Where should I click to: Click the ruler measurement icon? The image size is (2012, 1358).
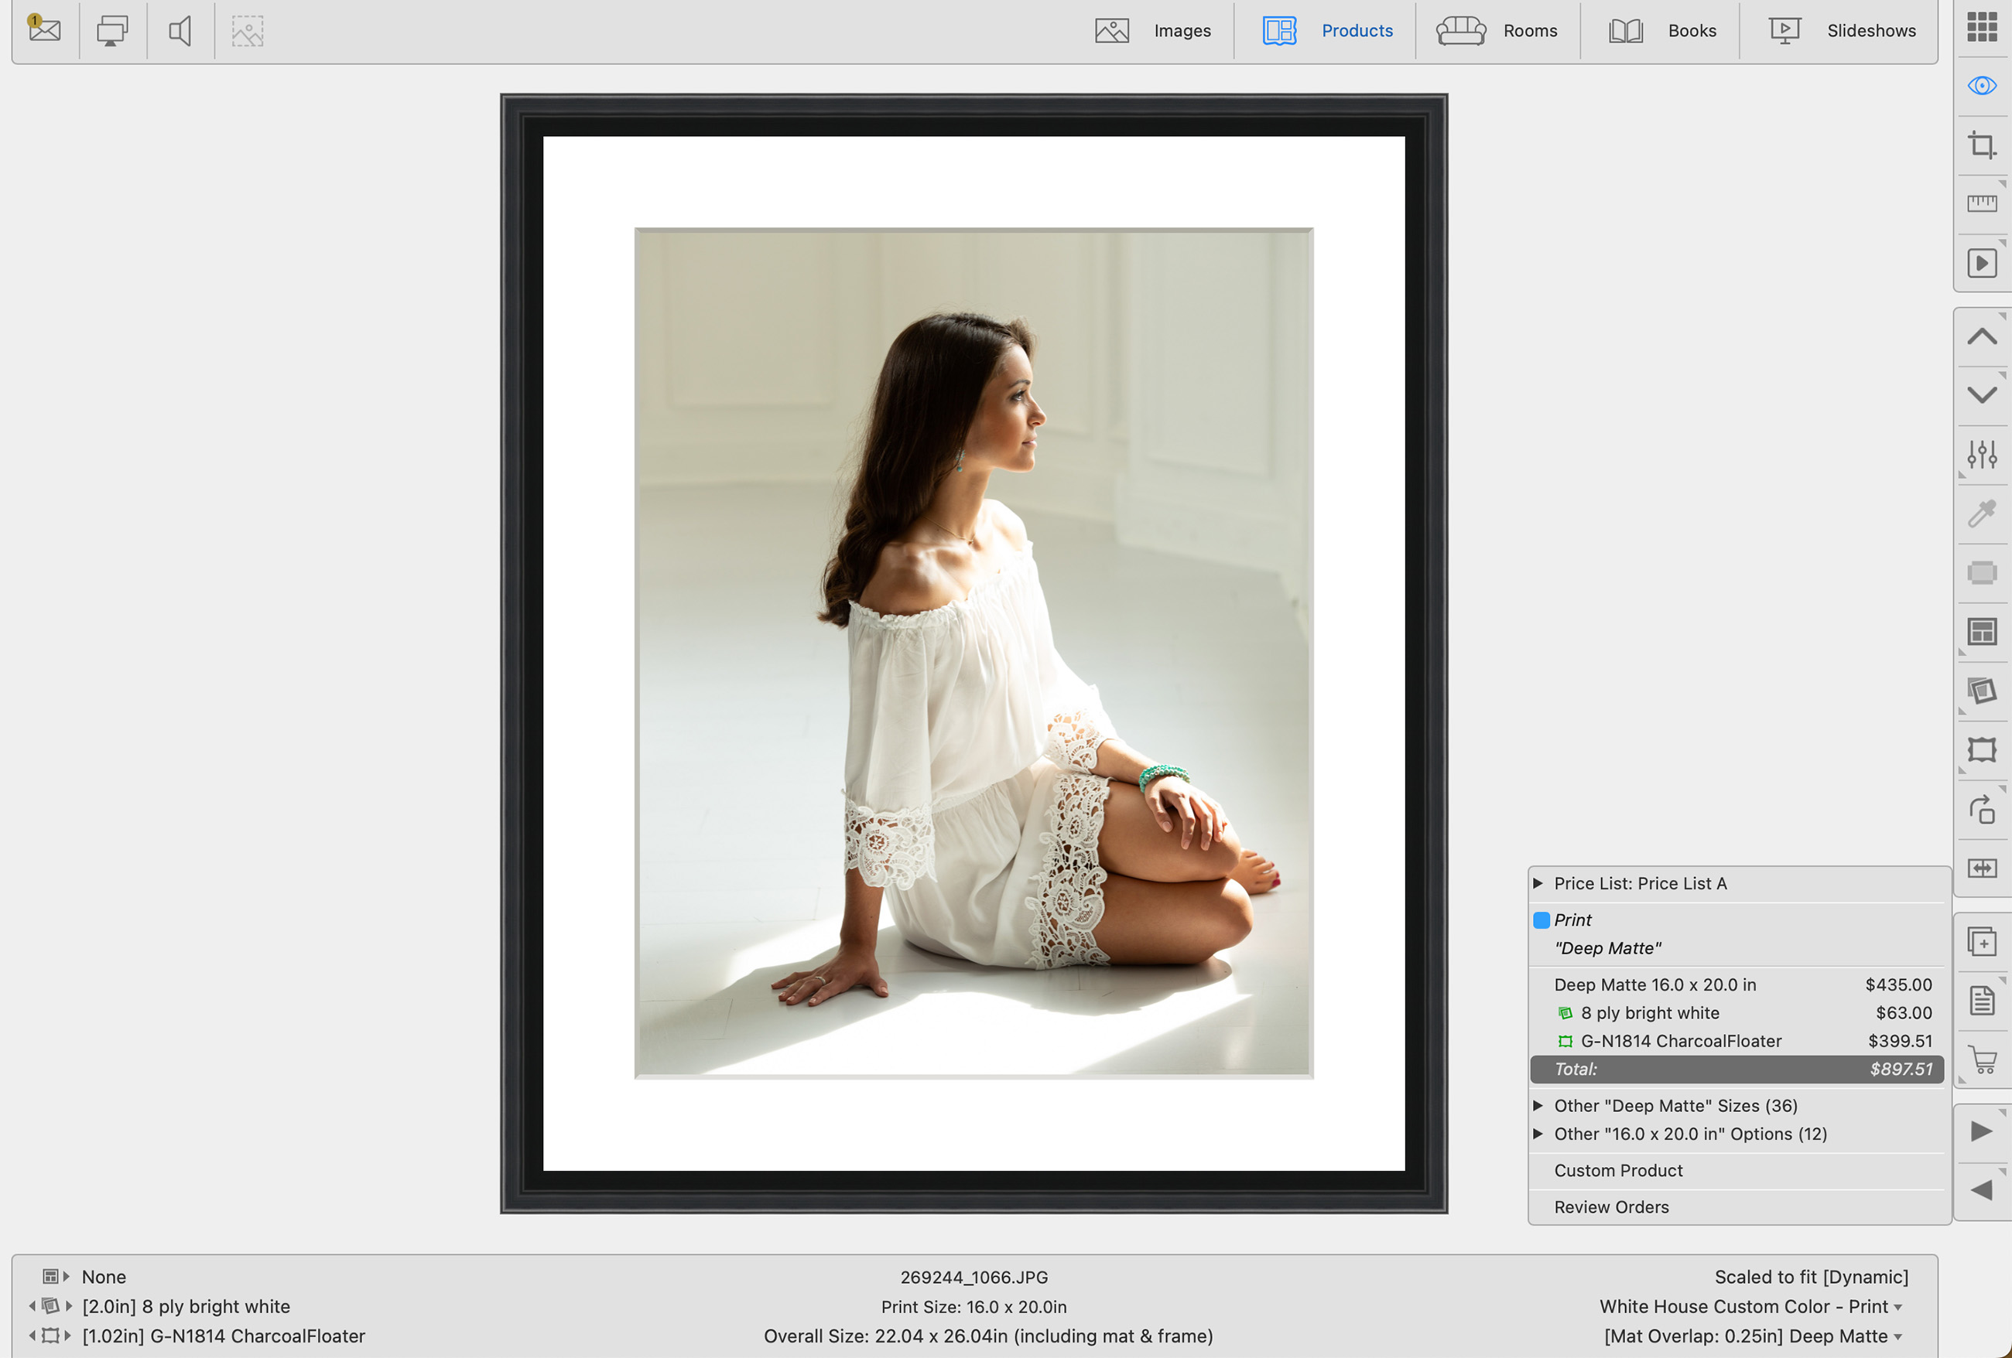(1981, 203)
